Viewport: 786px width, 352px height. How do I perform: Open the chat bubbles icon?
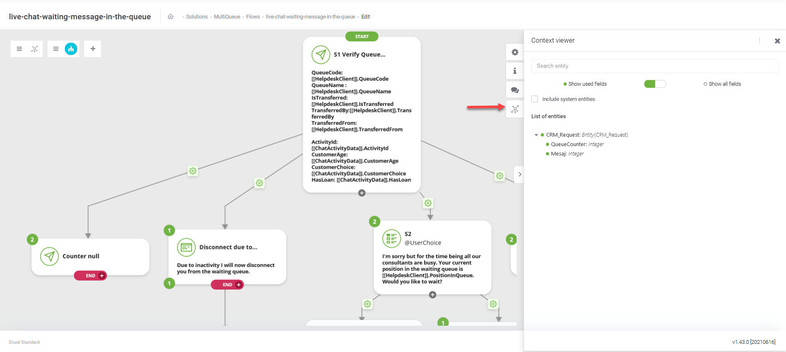click(515, 90)
